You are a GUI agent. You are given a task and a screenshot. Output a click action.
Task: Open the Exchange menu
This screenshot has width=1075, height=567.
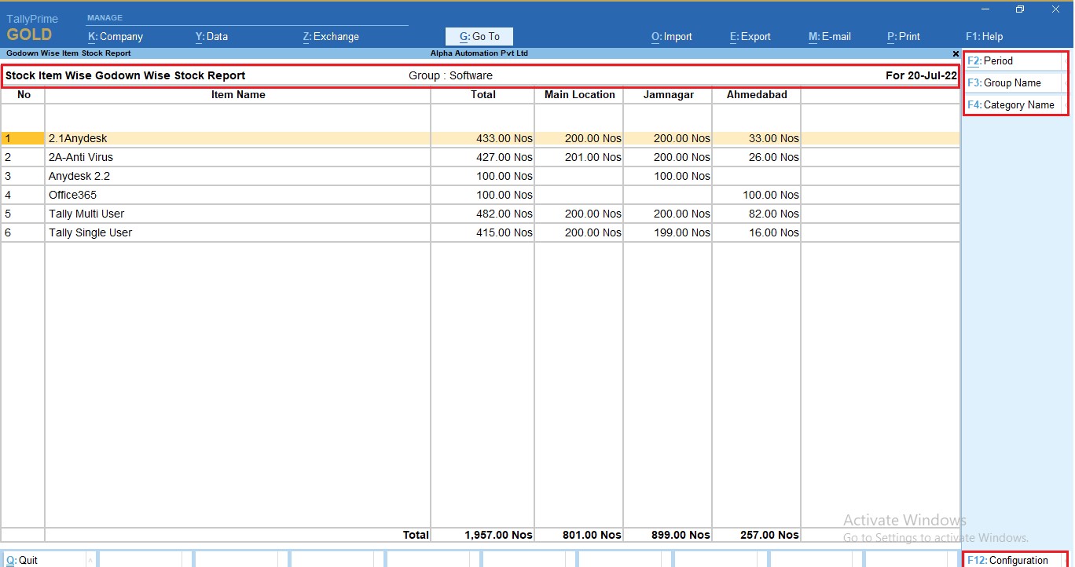(x=330, y=36)
